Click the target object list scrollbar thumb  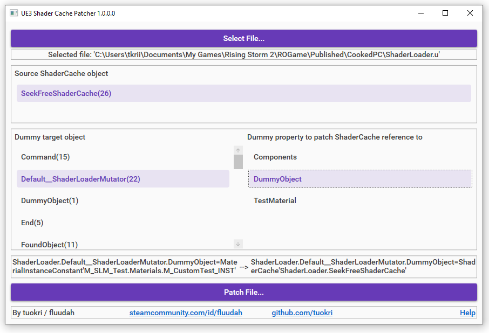click(x=238, y=162)
